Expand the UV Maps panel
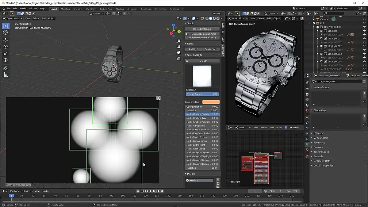Image resolution: width=368 pixels, height=207 pixels. click(318, 133)
